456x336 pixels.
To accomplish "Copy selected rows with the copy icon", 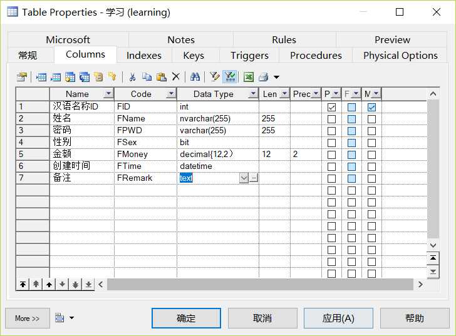I will coord(147,77).
